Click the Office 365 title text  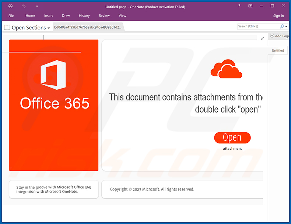coord(55,103)
